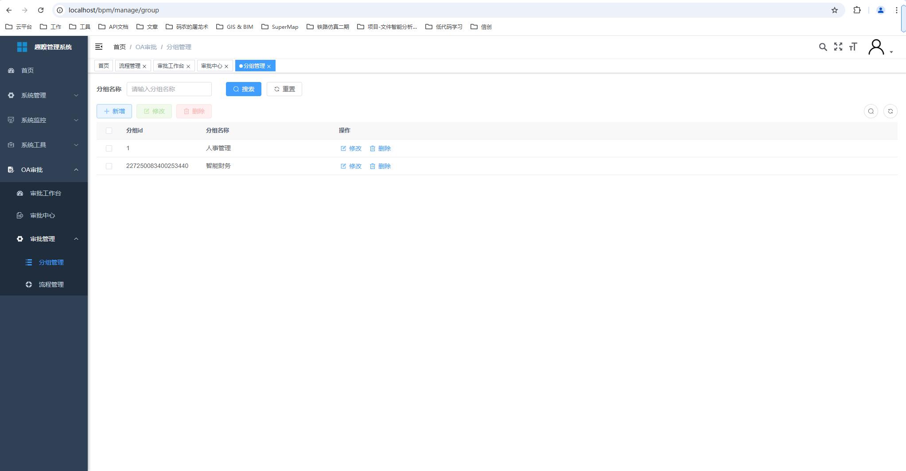The width and height of the screenshot is (906, 471).
Task: Click the disabled 修改 toolbar button
Action: coord(154,111)
